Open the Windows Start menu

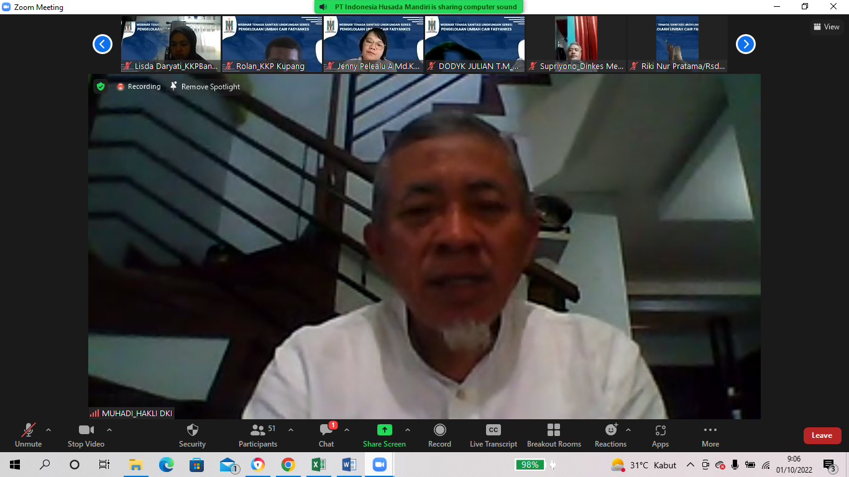pos(15,465)
